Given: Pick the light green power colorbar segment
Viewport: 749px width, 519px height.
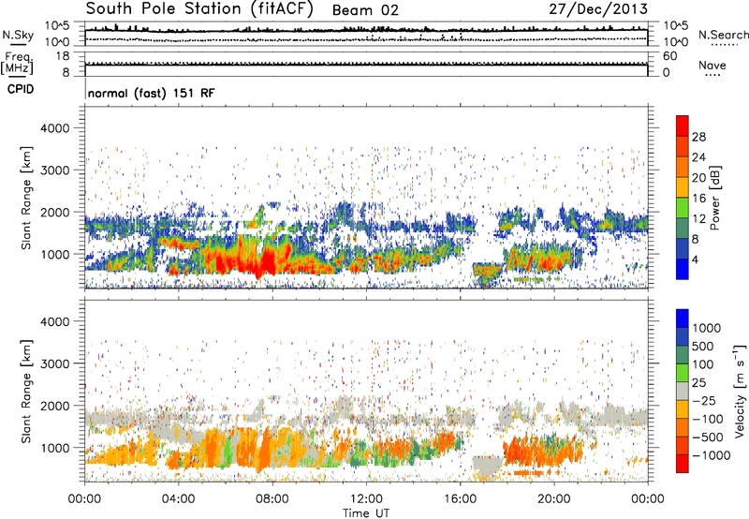Looking at the screenshot, I should tap(683, 208).
